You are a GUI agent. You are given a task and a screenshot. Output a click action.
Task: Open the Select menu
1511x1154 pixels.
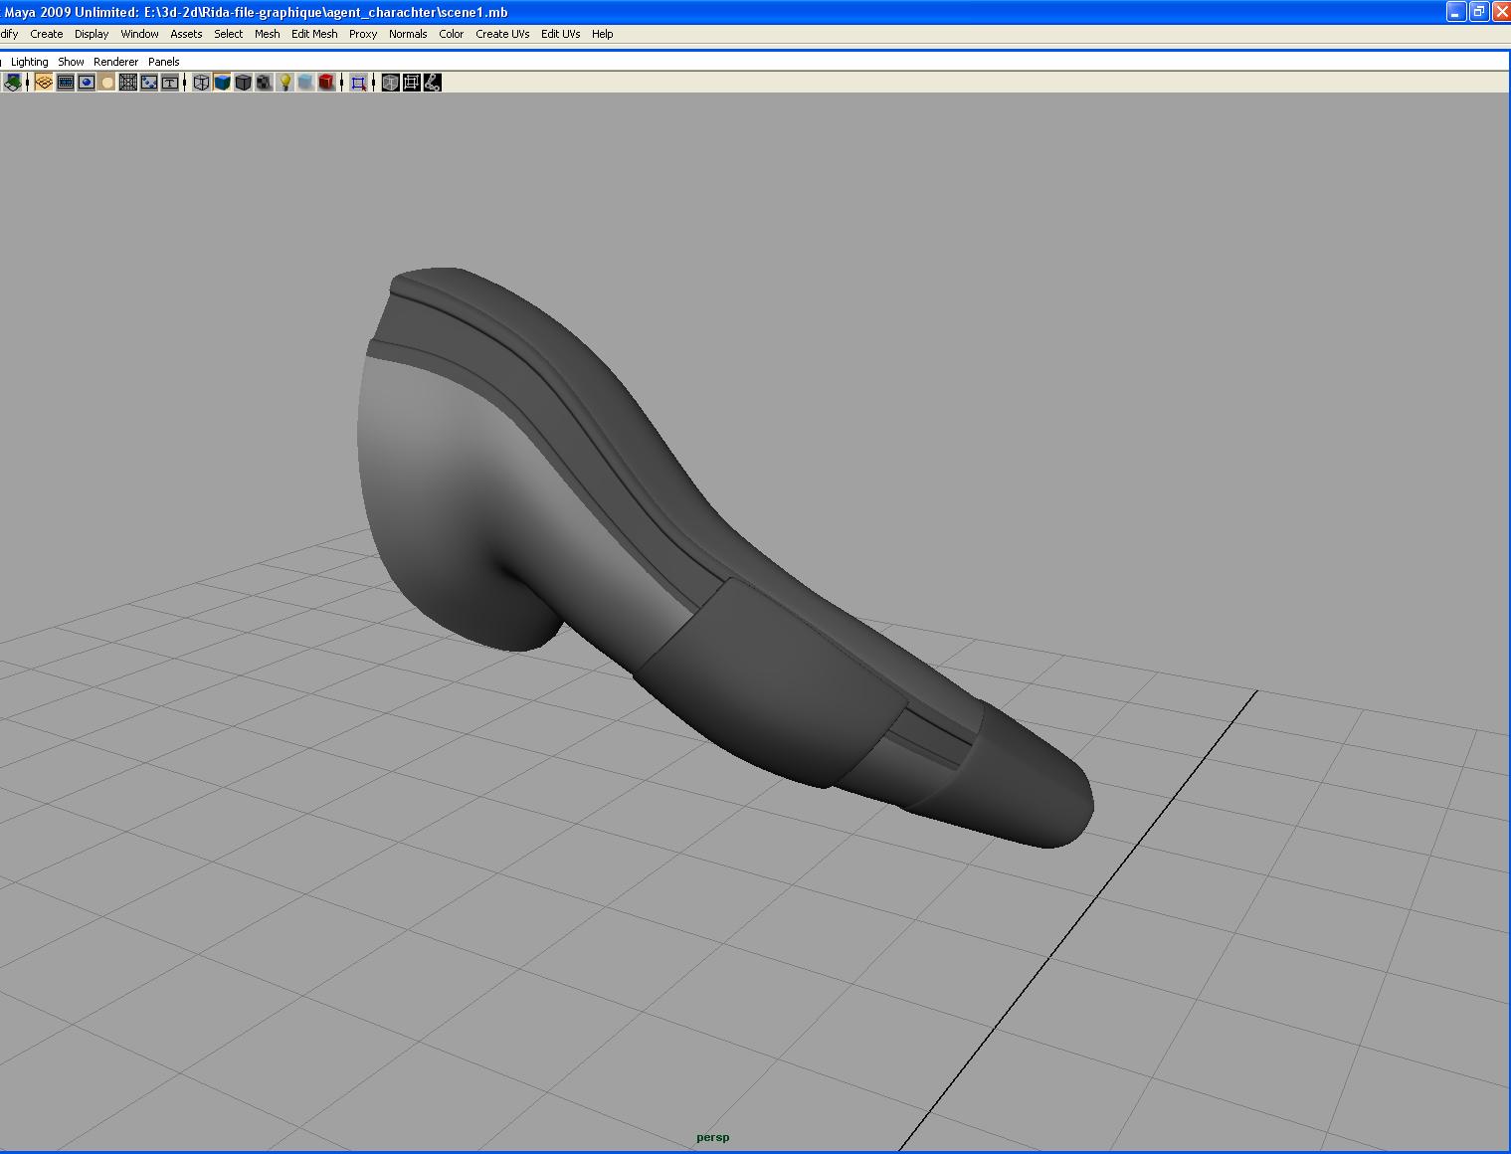[x=228, y=34]
